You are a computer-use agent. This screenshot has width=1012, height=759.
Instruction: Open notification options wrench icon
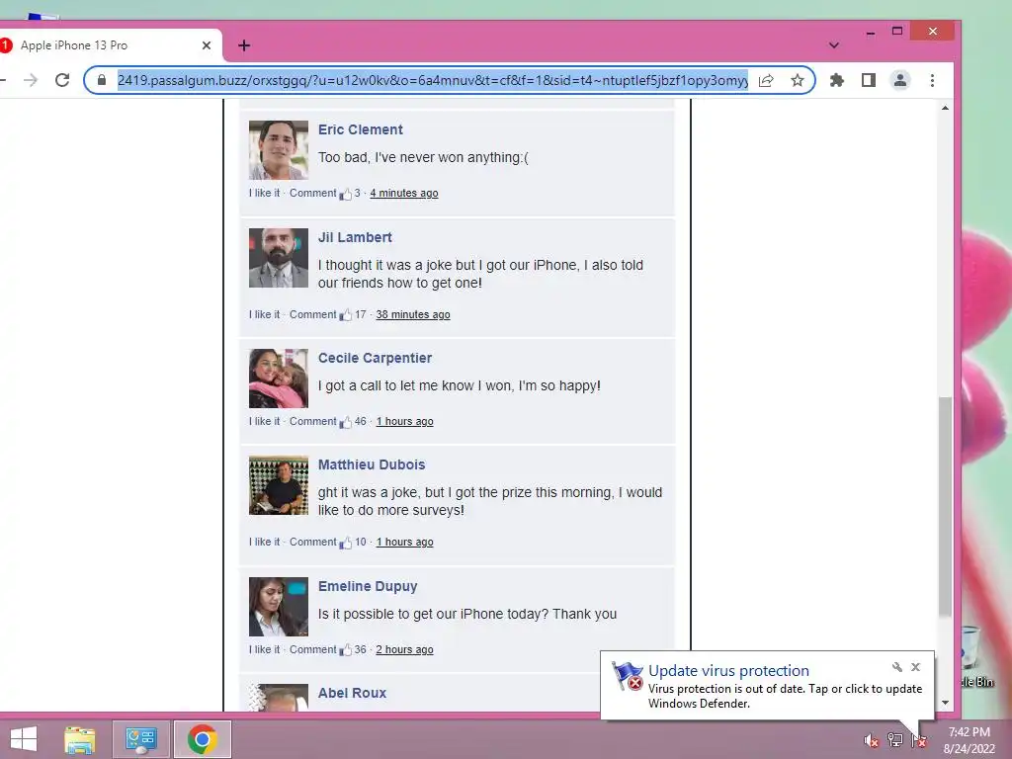pos(897,667)
